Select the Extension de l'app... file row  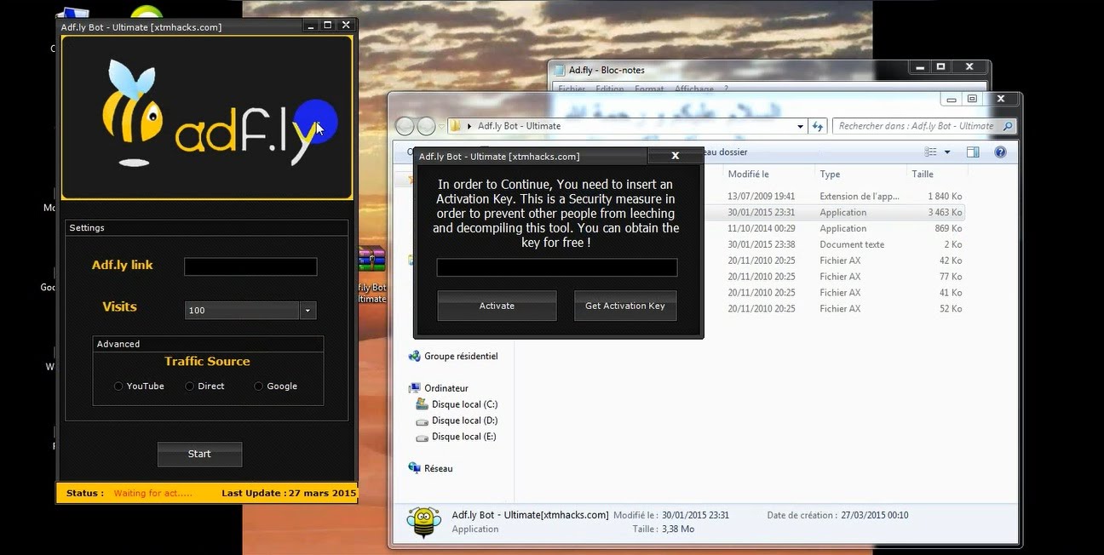click(x=835, y=197)
